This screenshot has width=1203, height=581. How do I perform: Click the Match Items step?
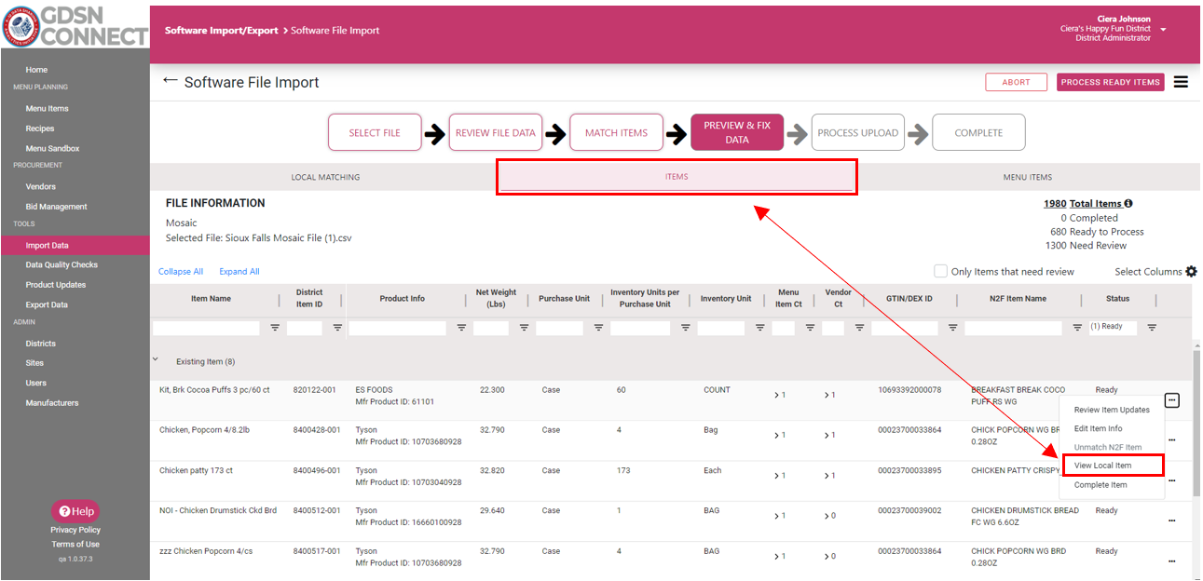616,132
